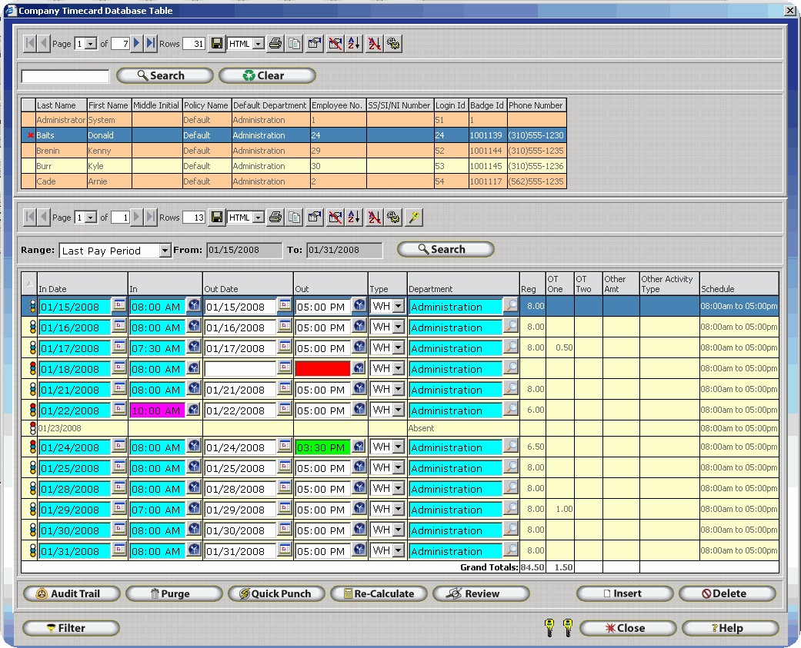Open department lookup for the 01/31/2008 row

511,550
